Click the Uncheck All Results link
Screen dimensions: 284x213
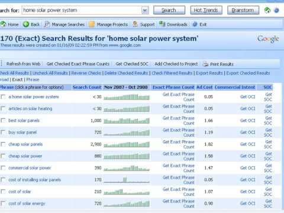(x=50, y=73)
